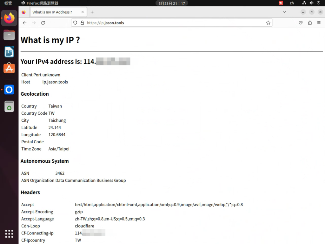This screenshot has height=244, width=325.
Task: Click the Accept-Encoding value 'gzip'
Action: [x=79, y=212]
